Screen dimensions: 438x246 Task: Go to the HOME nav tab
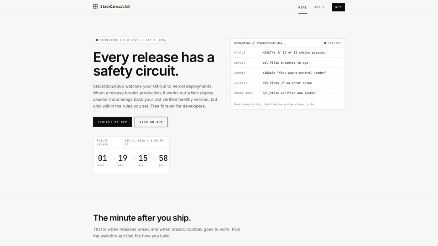pos(302,8)
